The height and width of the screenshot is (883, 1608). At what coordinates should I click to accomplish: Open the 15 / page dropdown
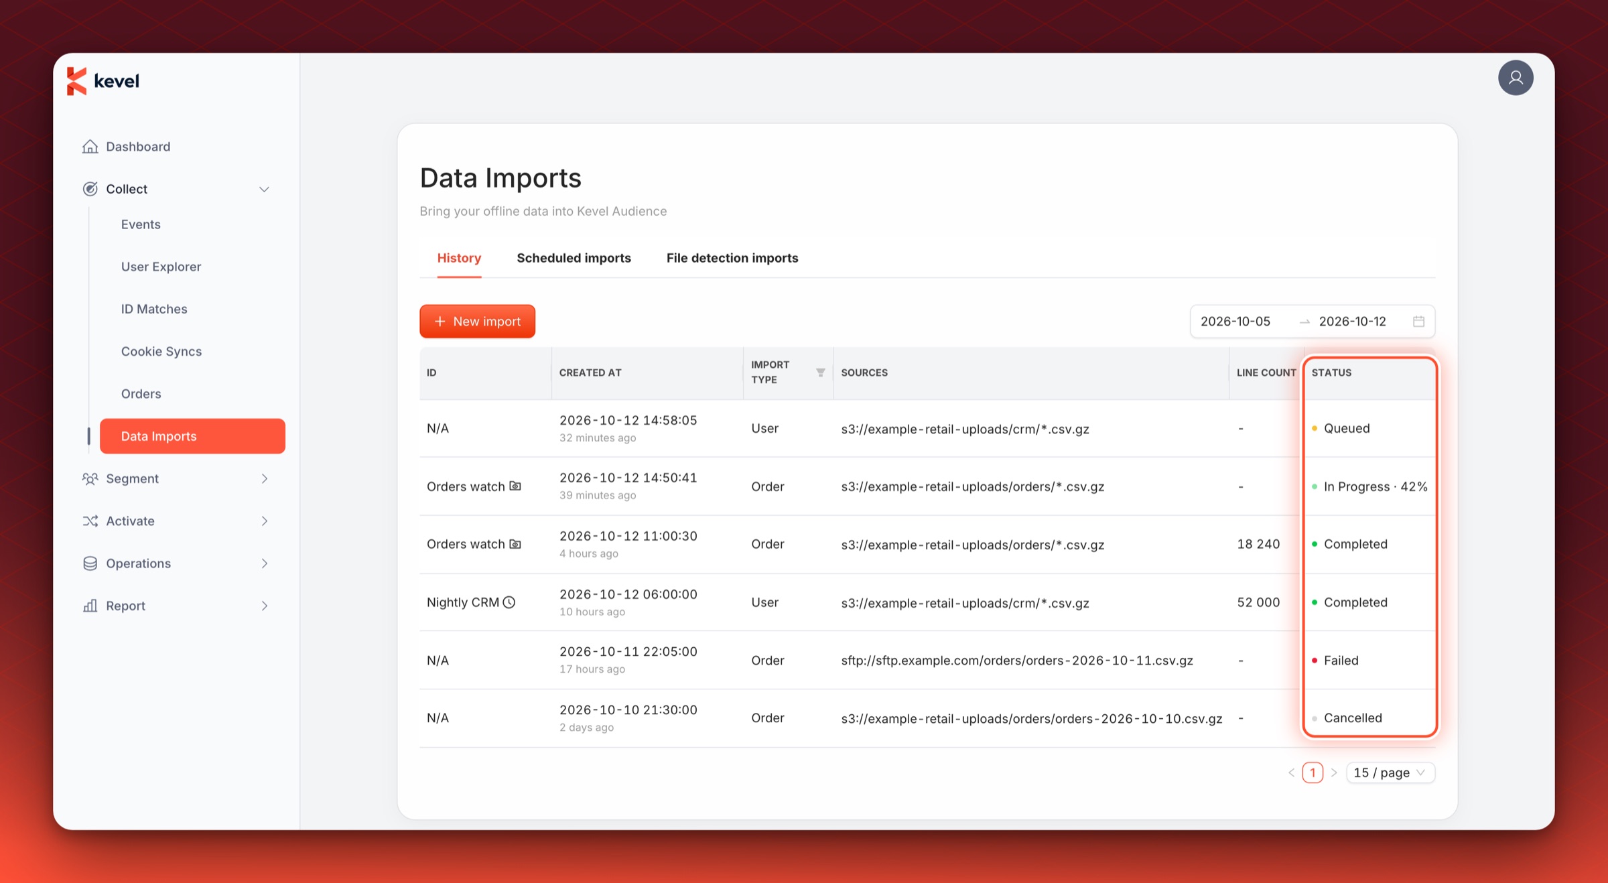pyautogui.click(x=1390, y=772)
